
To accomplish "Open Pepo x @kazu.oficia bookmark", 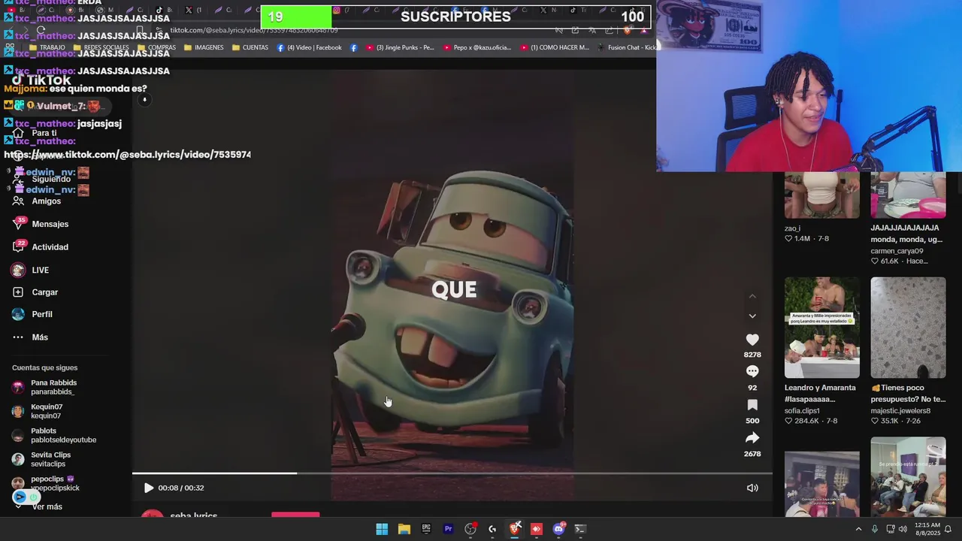I will point(477,47).
